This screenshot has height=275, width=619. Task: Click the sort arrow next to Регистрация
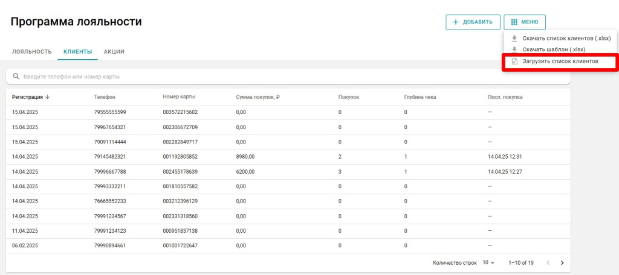(48, 96)
